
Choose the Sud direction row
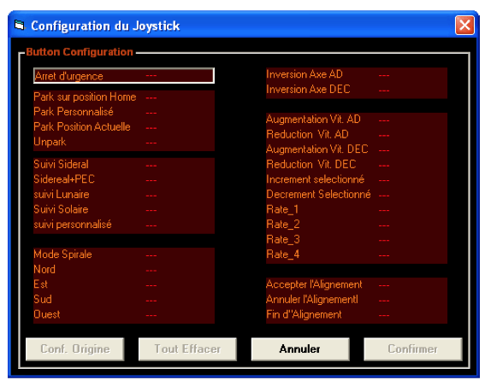tap(124, 300)
